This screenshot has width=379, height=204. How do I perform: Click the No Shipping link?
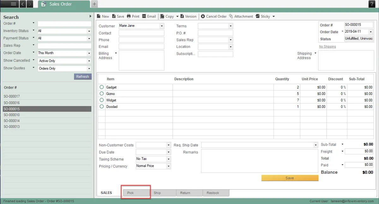click(327, 47)
